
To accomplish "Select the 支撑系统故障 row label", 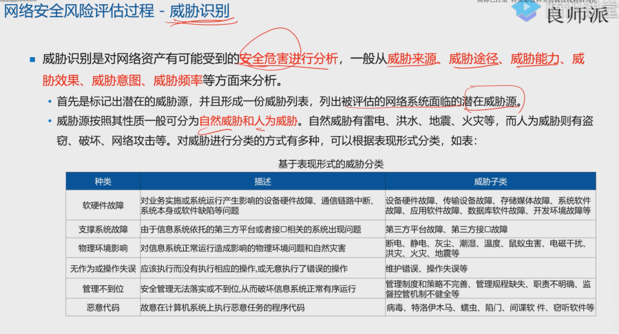I will pos(102,230).
